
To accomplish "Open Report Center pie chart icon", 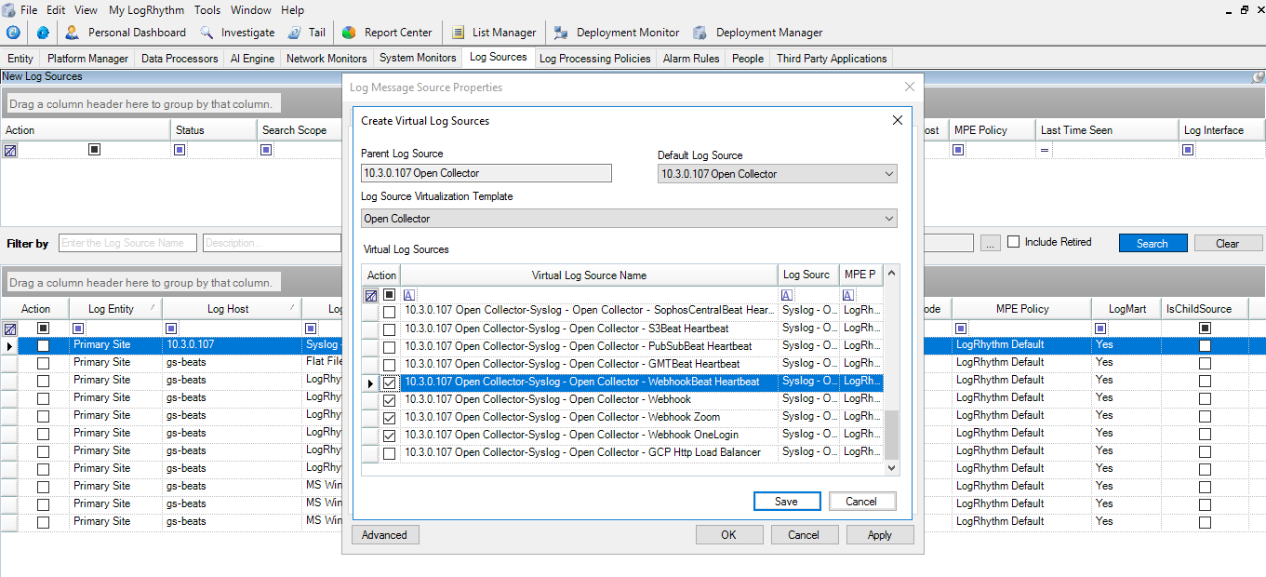I will pyautogui.click(x=349, y=33).
